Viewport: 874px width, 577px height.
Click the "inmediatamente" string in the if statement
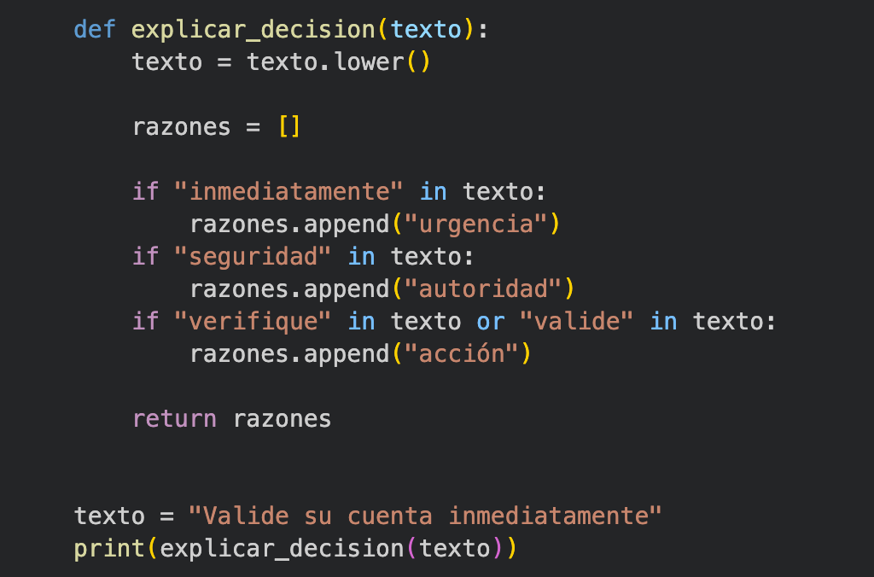pos(288,192)
